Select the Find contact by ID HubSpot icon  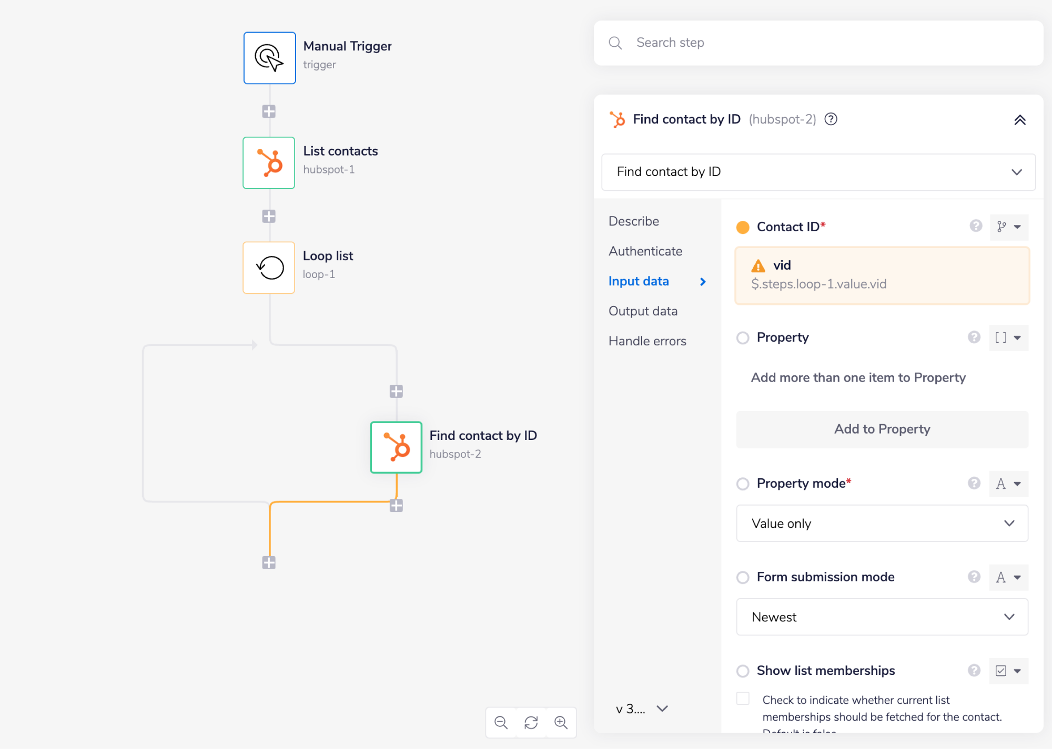[396, 447]
